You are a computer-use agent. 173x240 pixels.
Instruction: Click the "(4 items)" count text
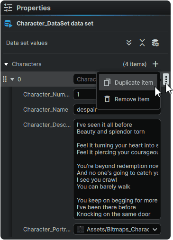(x=135, y=64)
